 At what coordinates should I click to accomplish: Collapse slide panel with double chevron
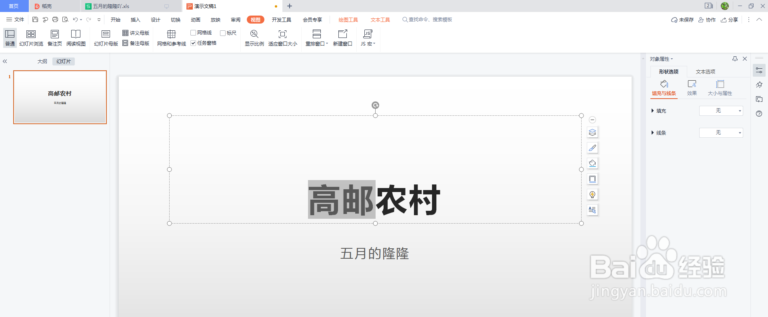(x=5, y=61)
